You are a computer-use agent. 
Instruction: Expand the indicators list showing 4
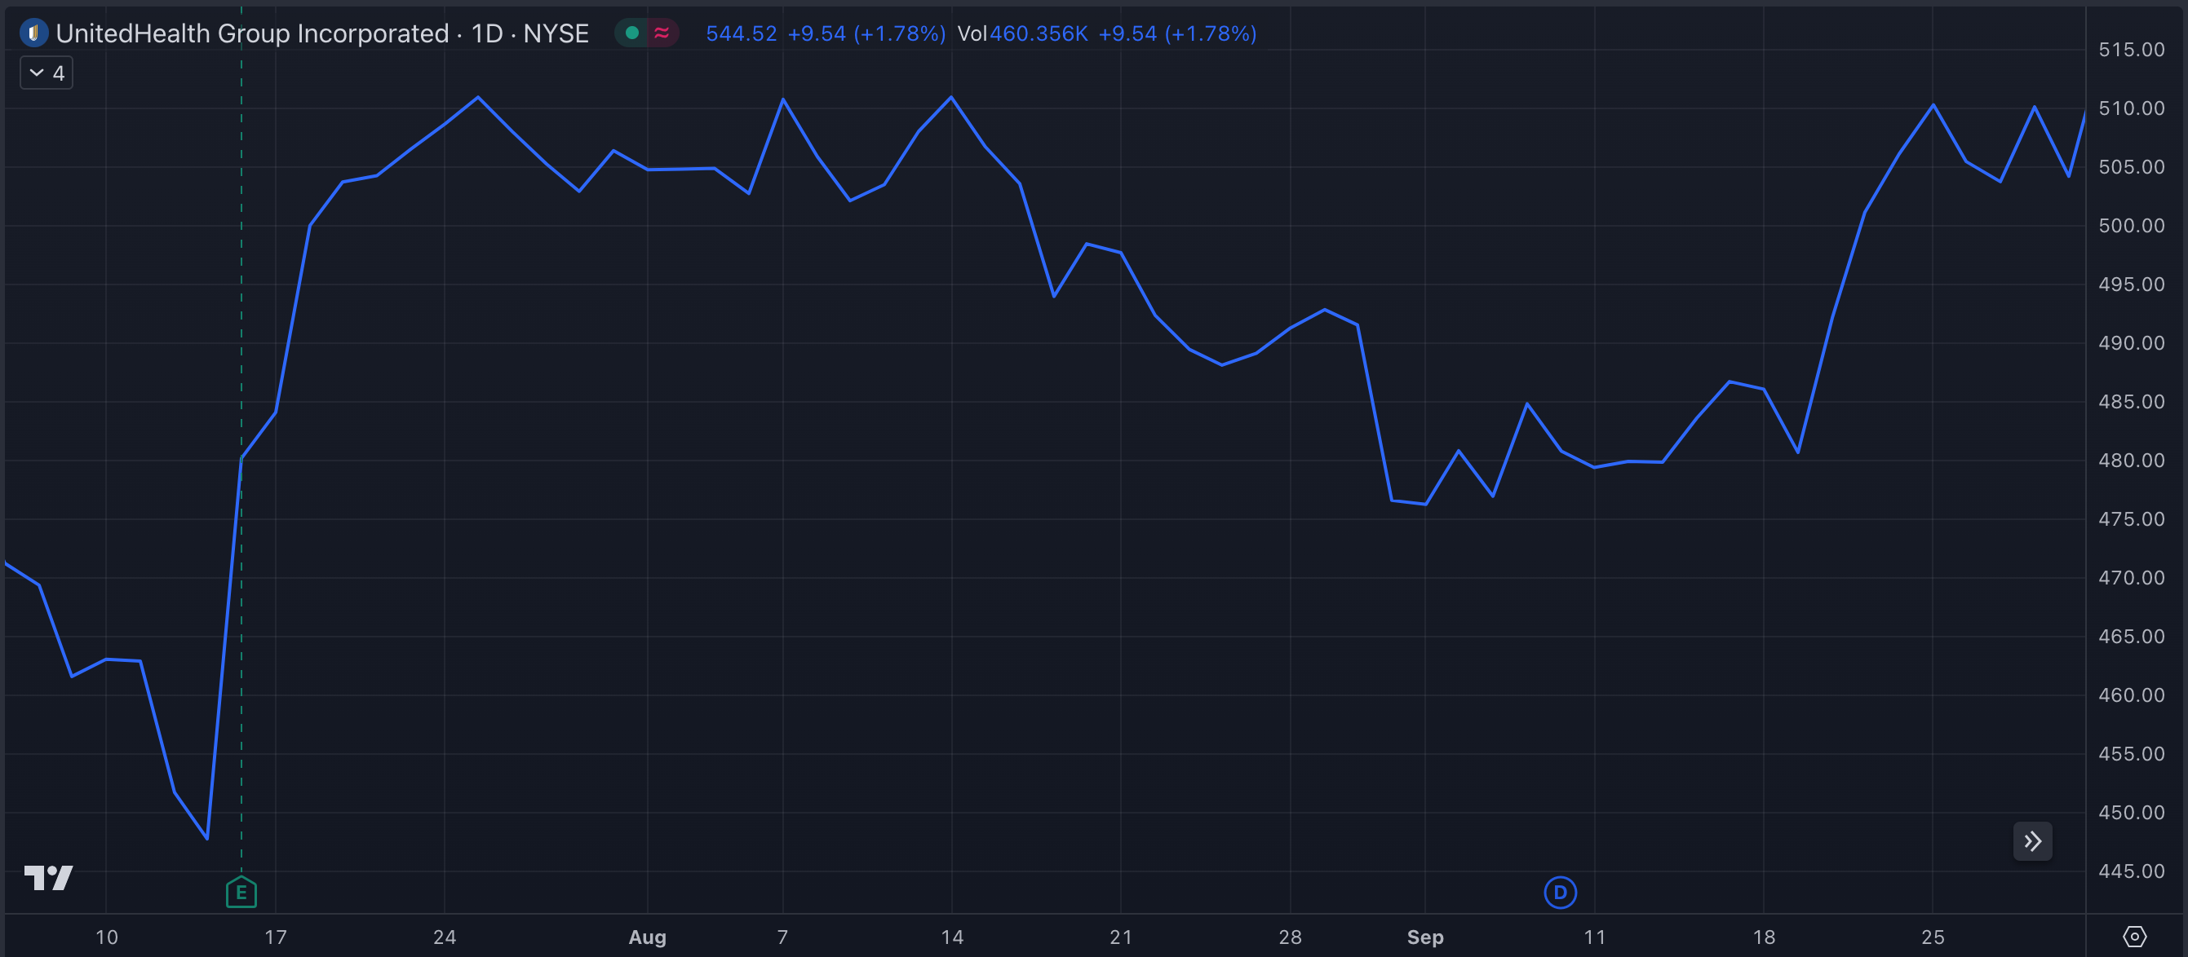tap(46, 72)
